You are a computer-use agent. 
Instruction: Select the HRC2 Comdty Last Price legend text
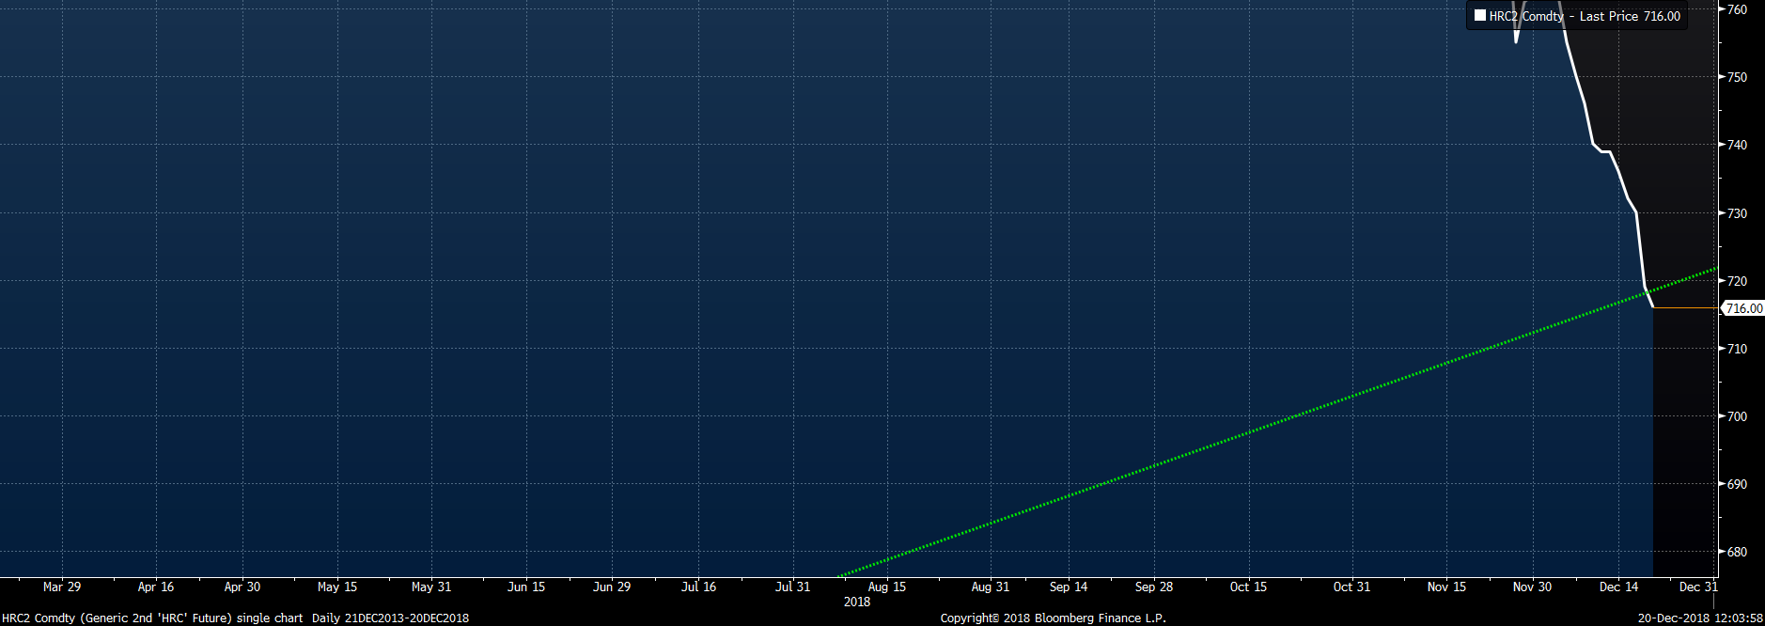[1585, 16]
